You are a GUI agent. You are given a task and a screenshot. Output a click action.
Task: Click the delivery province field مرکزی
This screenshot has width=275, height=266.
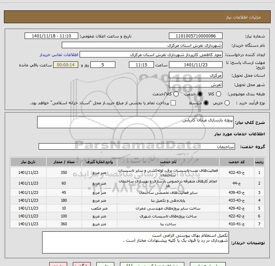pos(196,75)
